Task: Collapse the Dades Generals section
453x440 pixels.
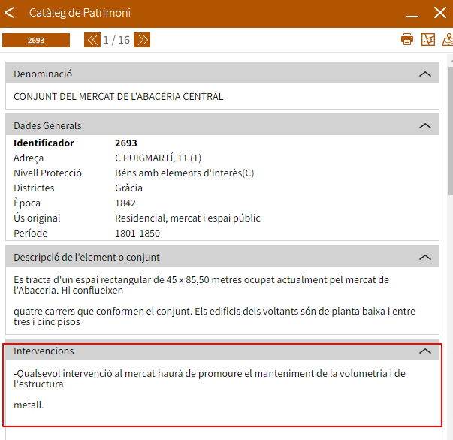Action: (425, 126)
